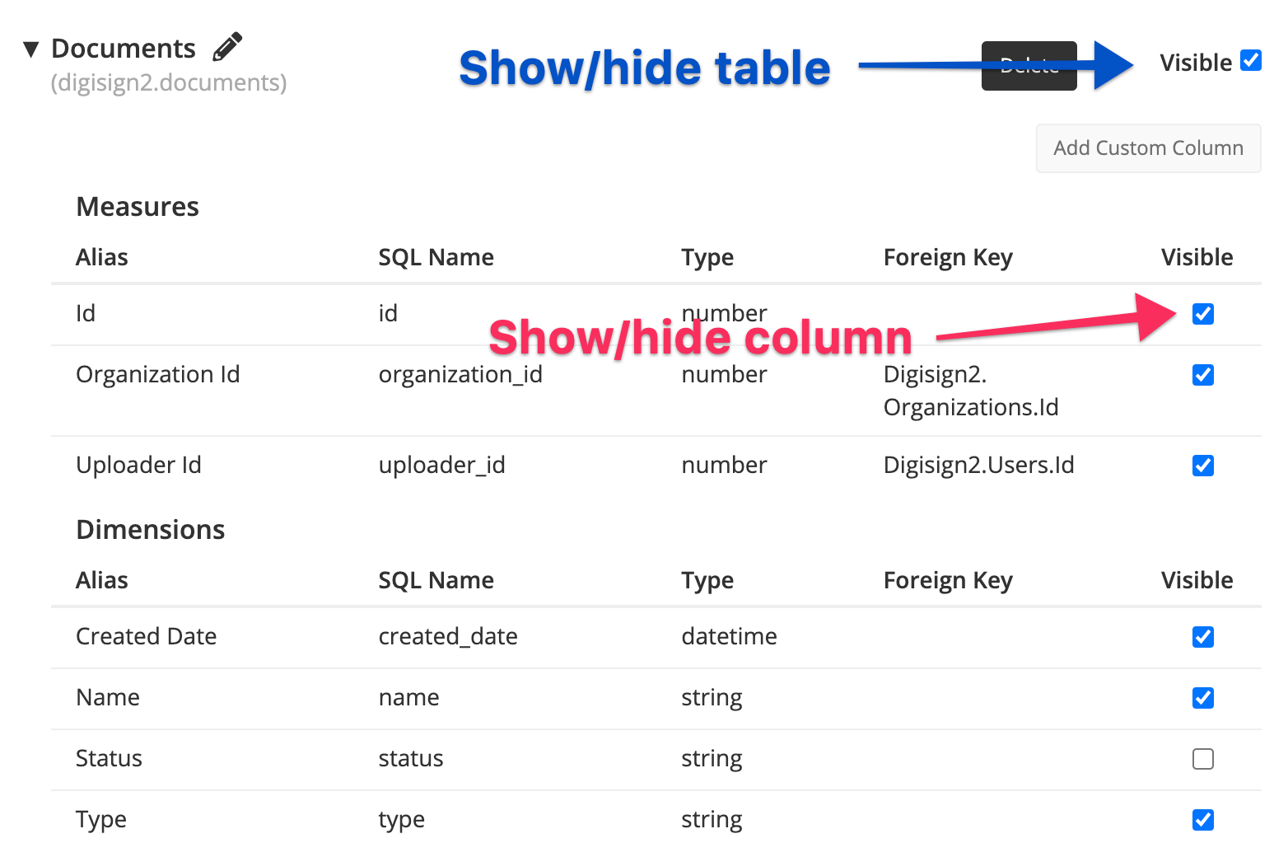Click the Name alias cell in Dimensions
This screenshot has height=857, width=1288.
coord(108,698)
